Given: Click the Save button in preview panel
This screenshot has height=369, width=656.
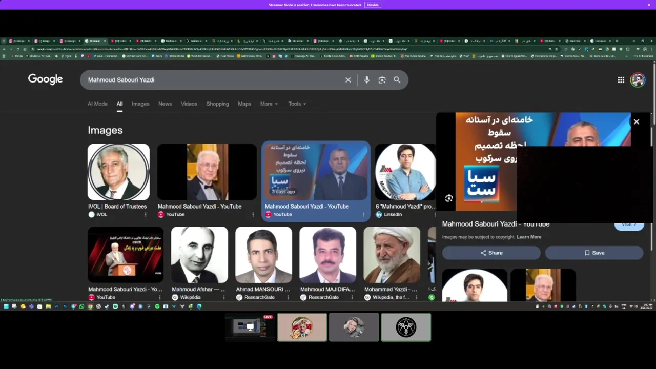Looking at the screenshot, I should pos(594,253).
